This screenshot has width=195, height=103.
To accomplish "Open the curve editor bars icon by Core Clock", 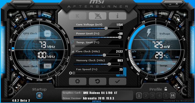I will 72,51.
